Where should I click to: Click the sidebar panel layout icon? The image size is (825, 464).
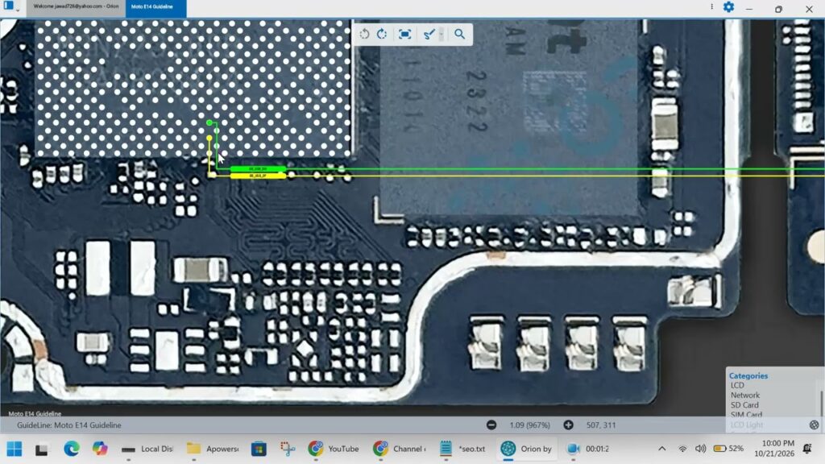pos(8,6)
